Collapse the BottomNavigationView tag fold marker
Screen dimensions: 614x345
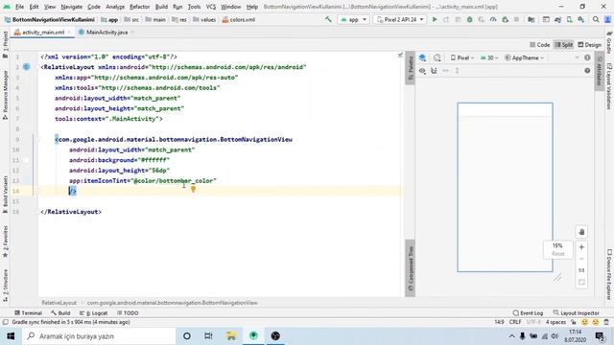[37, 140]
